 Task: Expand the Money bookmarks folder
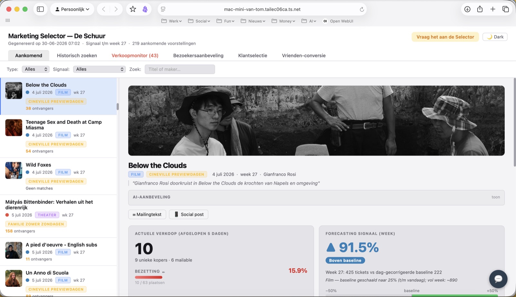283,21
